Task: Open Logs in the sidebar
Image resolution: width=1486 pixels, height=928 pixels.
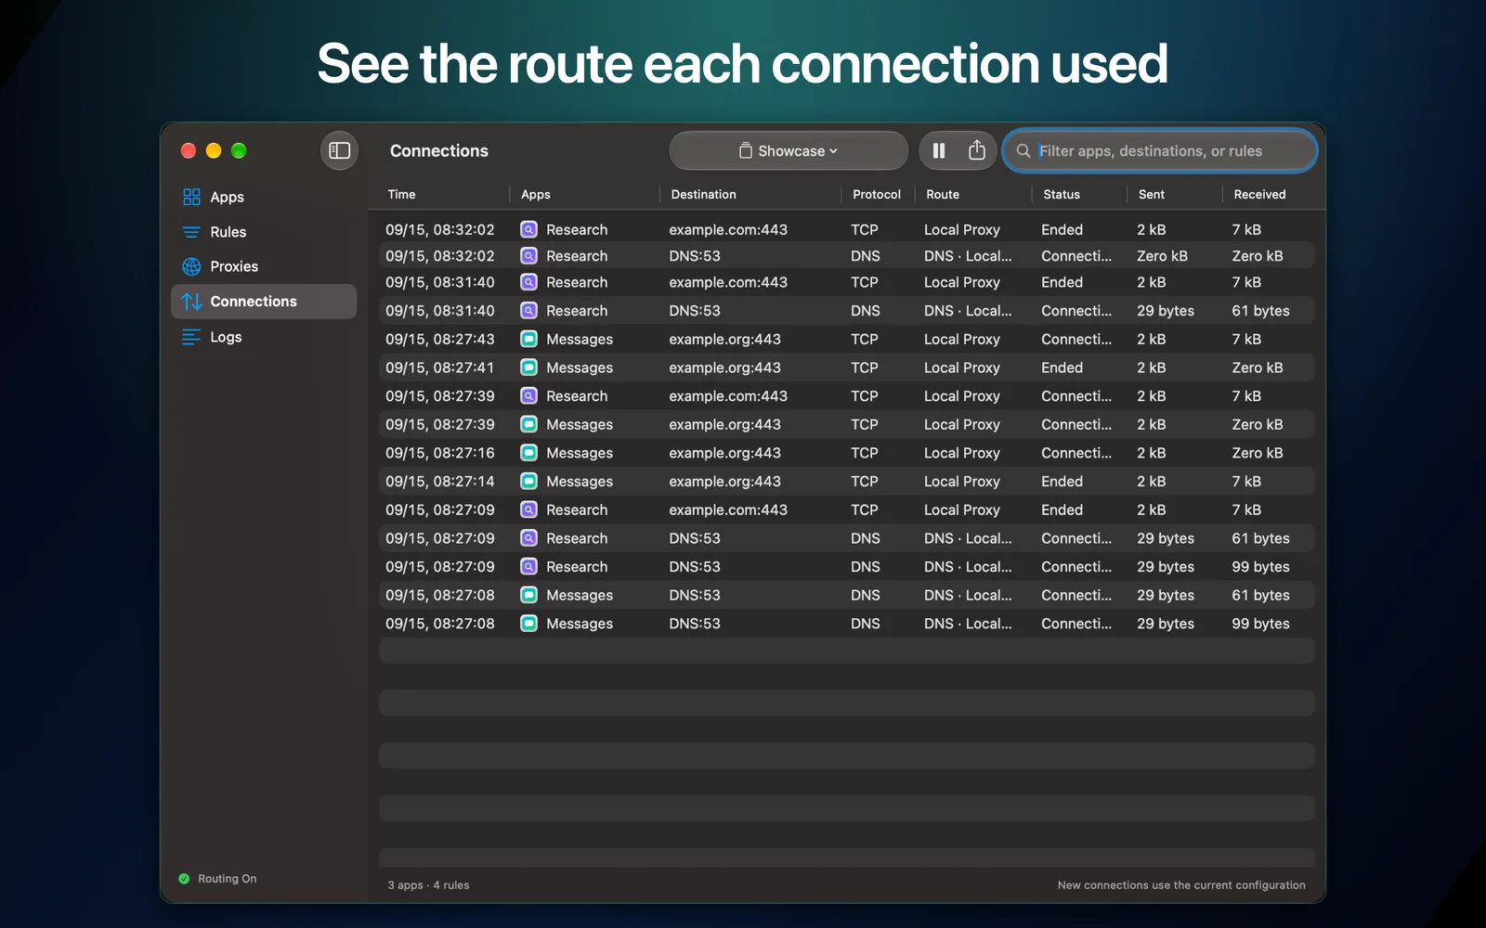Action: [264, 337]
